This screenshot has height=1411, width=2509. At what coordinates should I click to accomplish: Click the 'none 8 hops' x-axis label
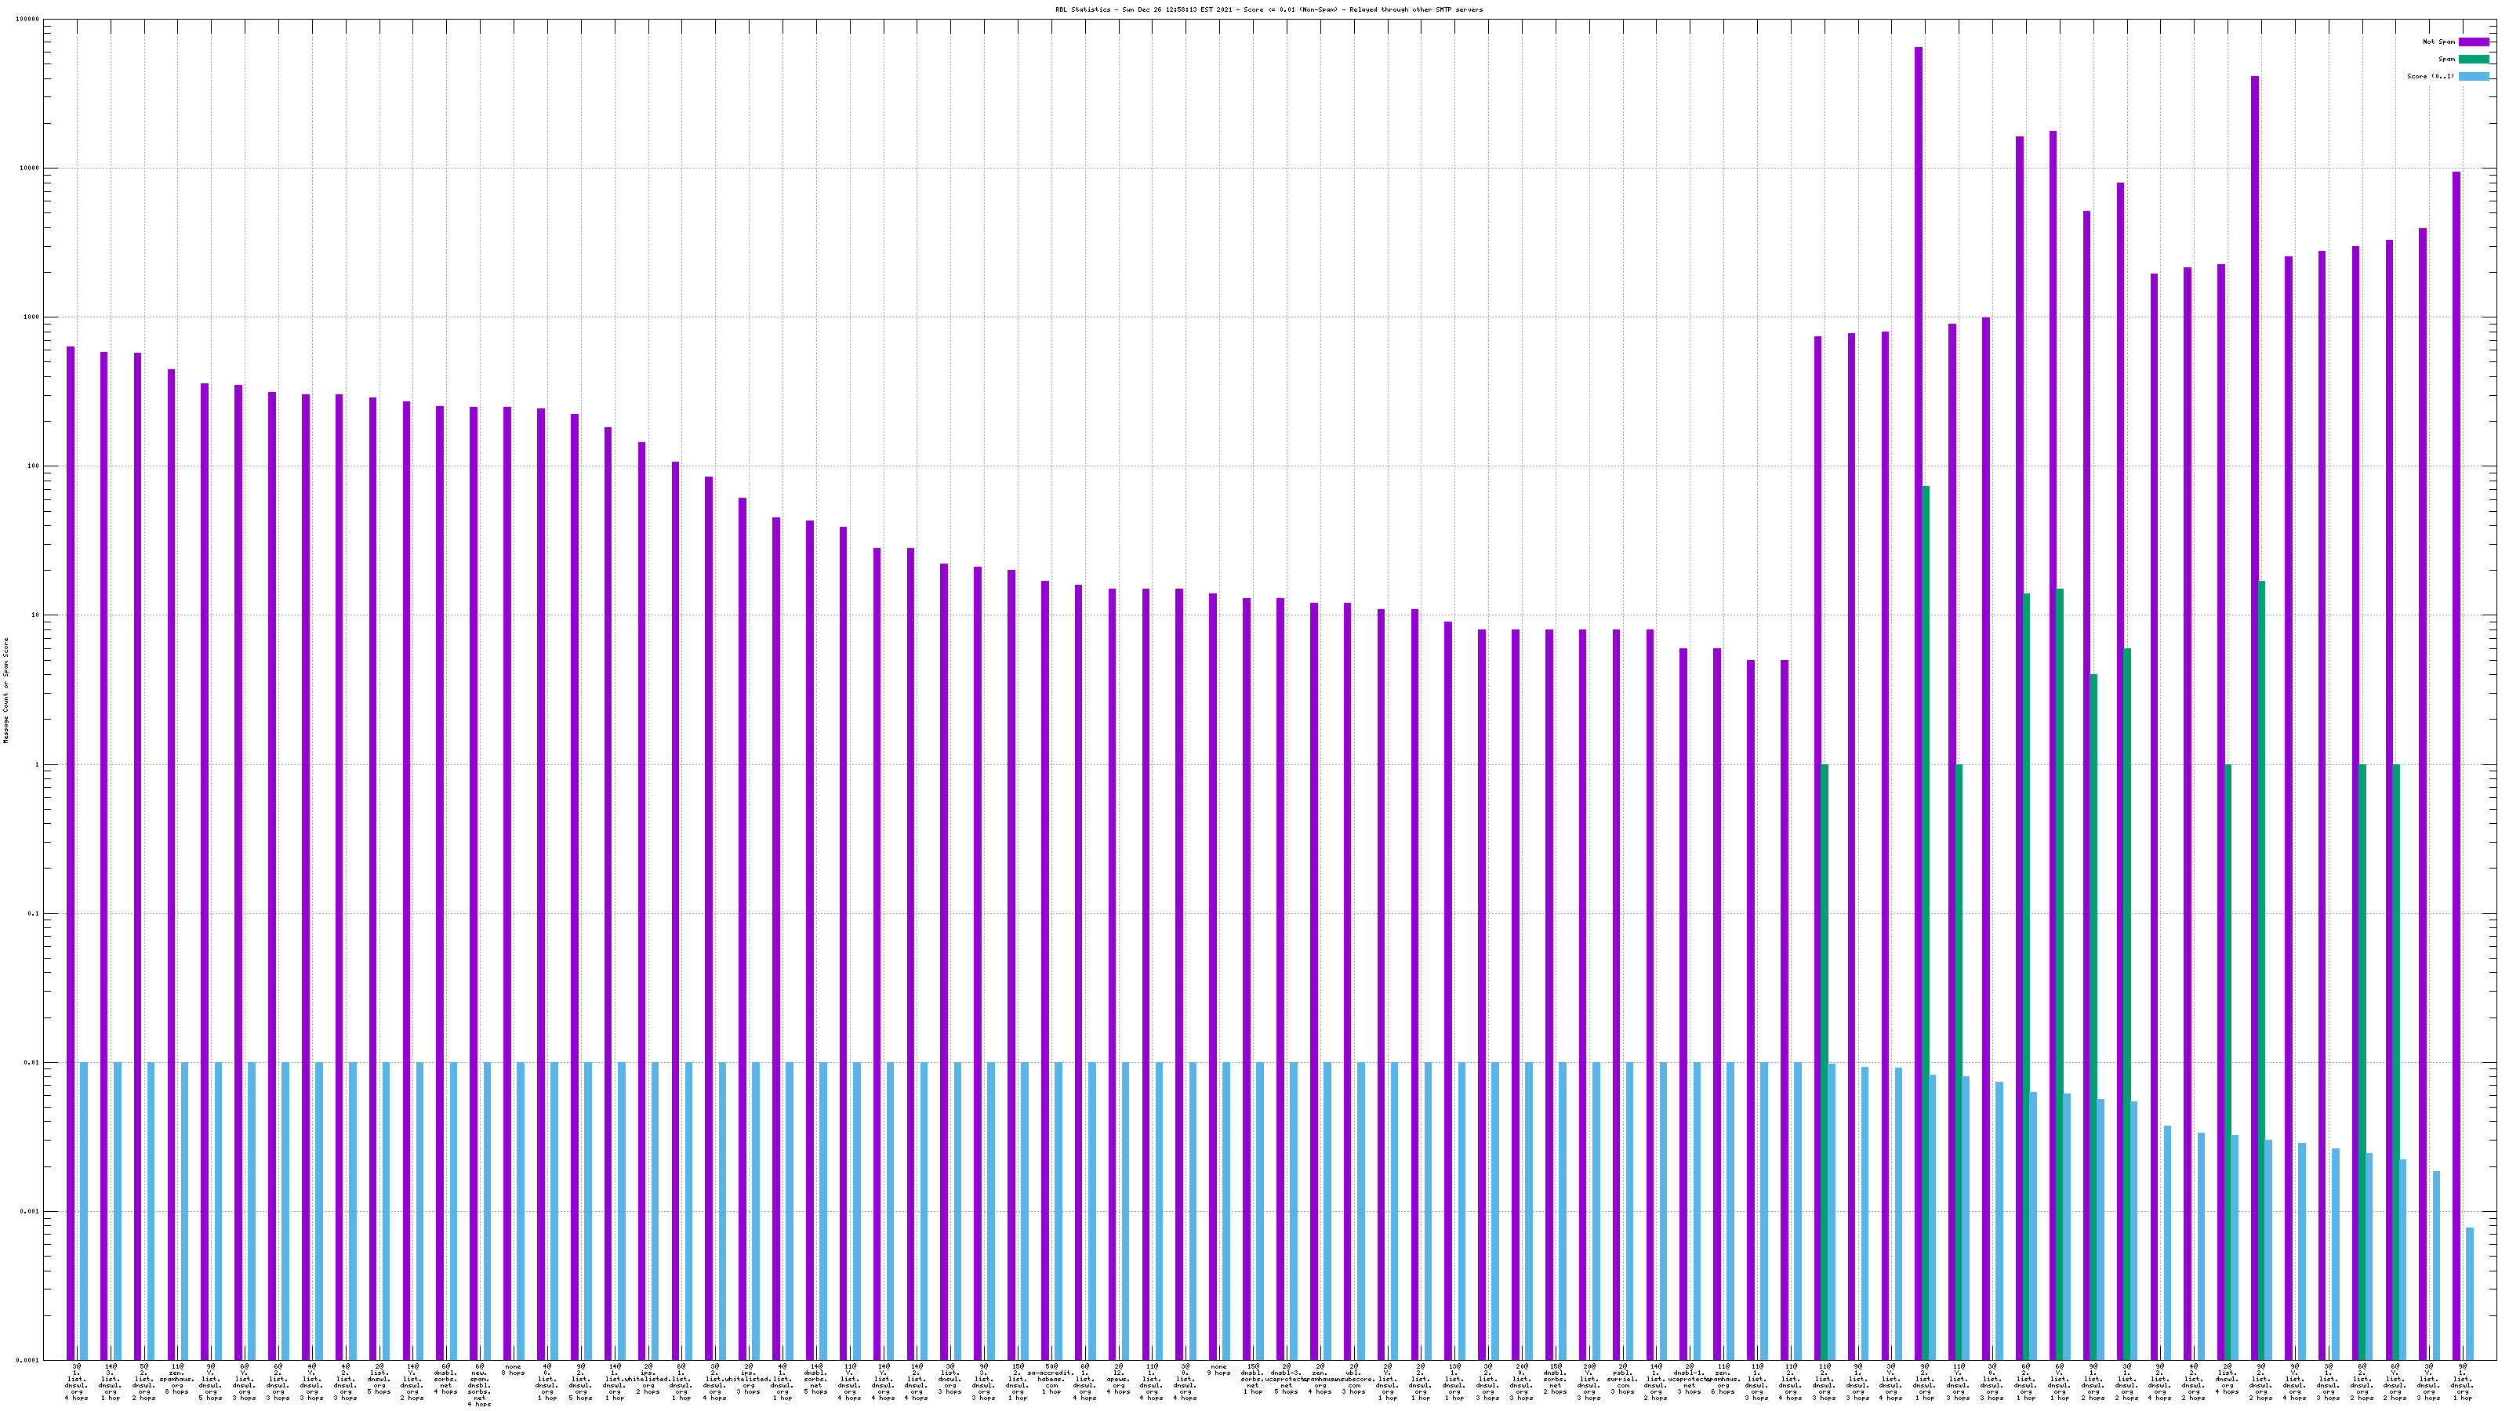514,1369
